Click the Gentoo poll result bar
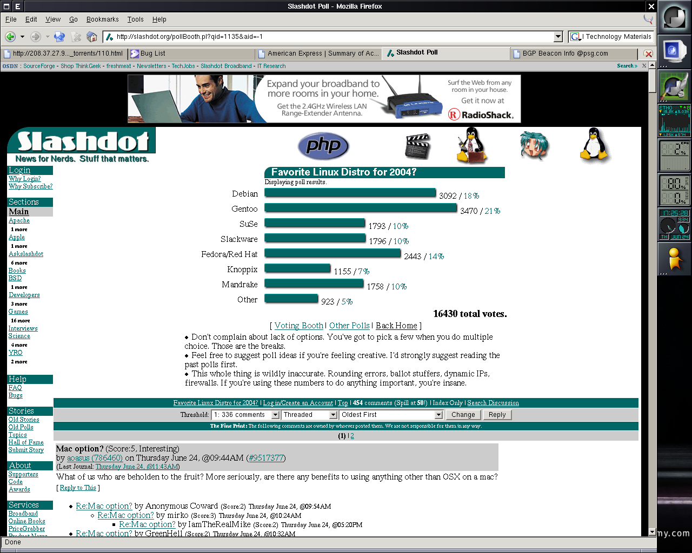 pos(361,208)
